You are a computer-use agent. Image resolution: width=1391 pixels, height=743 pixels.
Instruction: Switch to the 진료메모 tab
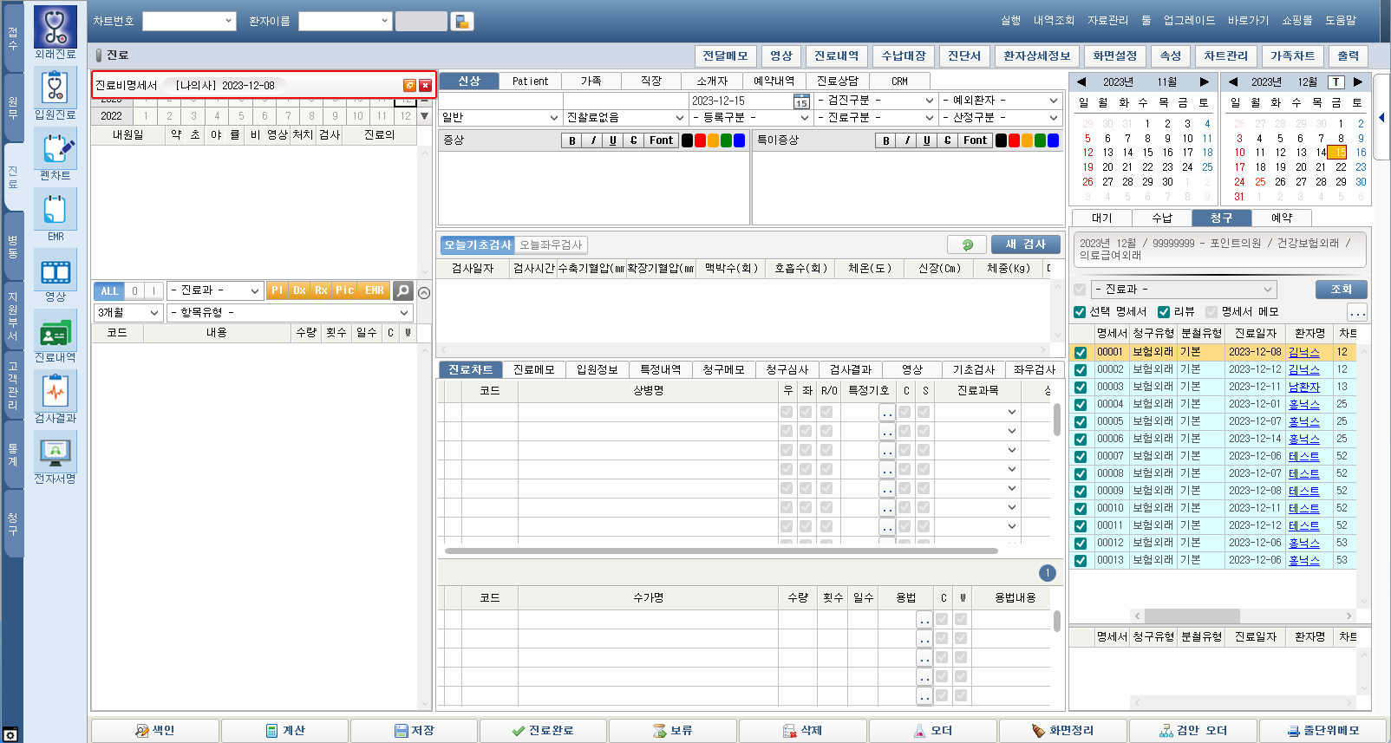(533, 369)
